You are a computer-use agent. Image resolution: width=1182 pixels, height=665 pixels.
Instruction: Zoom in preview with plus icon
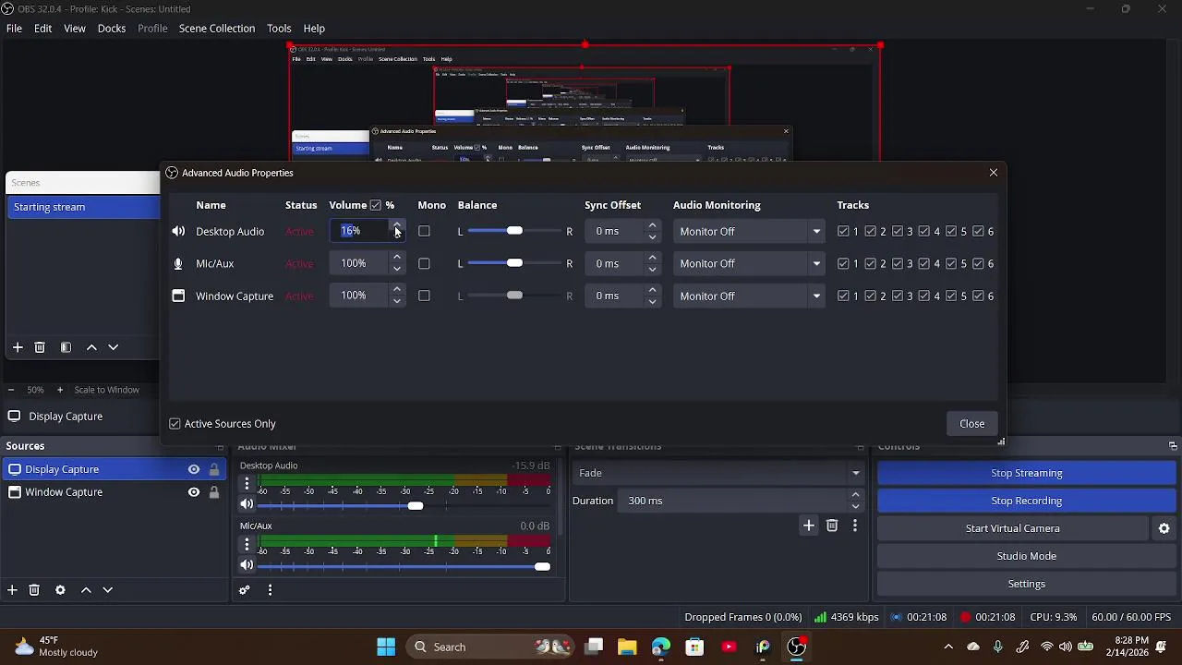pos(60,390)
